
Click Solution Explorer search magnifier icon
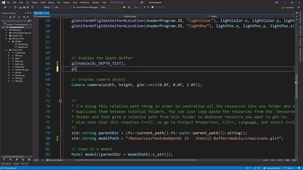pyautogui.click(x=29, y=21)
